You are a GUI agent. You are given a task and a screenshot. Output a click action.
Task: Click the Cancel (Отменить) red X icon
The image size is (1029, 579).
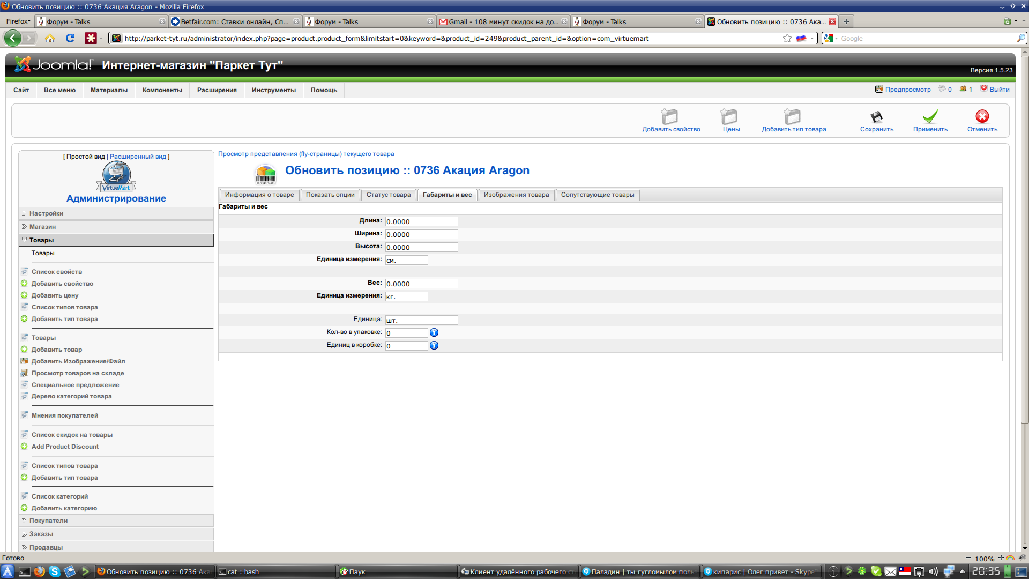[x=982, y=117]
